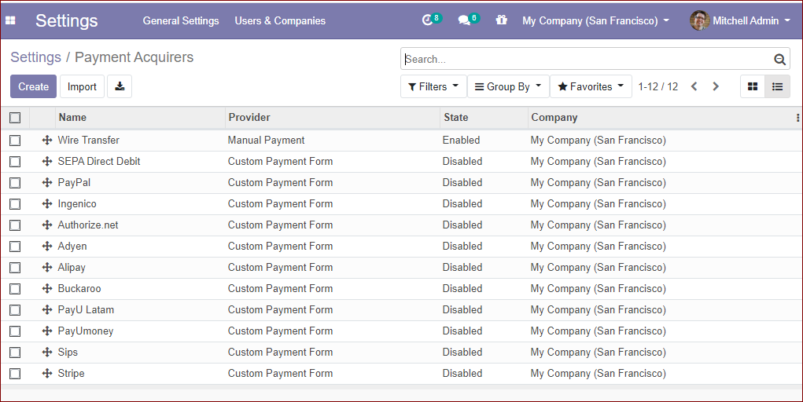This screenshot has height=402, width=803.
Task: Select the Buckaroo row checkbox
Action: (15, 289)
